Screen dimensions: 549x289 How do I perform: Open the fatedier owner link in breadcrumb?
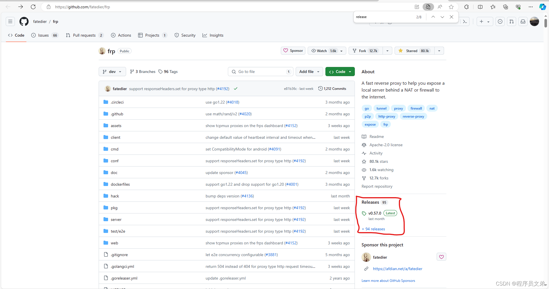[40, 21]
